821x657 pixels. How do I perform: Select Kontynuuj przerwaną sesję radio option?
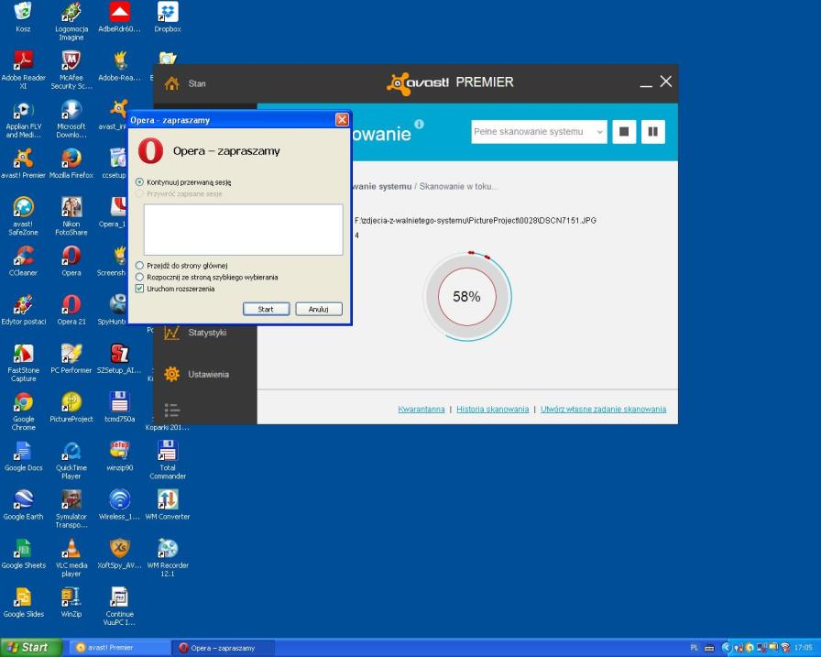(x=139, y=182)
